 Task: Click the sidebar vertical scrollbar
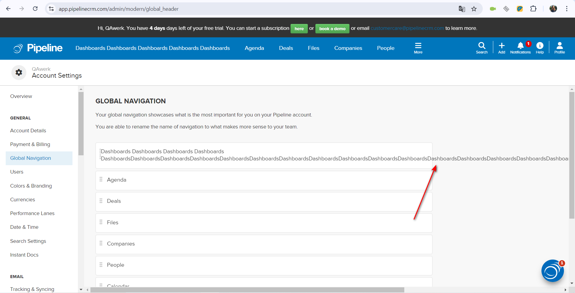coord(81,124)
